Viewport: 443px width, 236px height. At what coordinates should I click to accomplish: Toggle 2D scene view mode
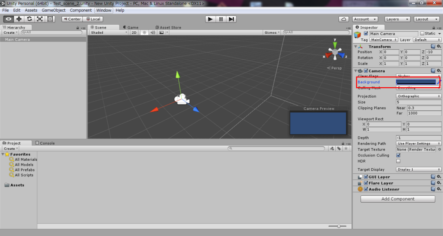[134, 32]
